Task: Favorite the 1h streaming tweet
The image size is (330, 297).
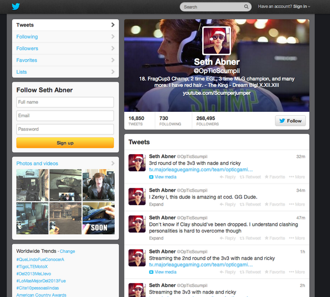Action: 275,272
